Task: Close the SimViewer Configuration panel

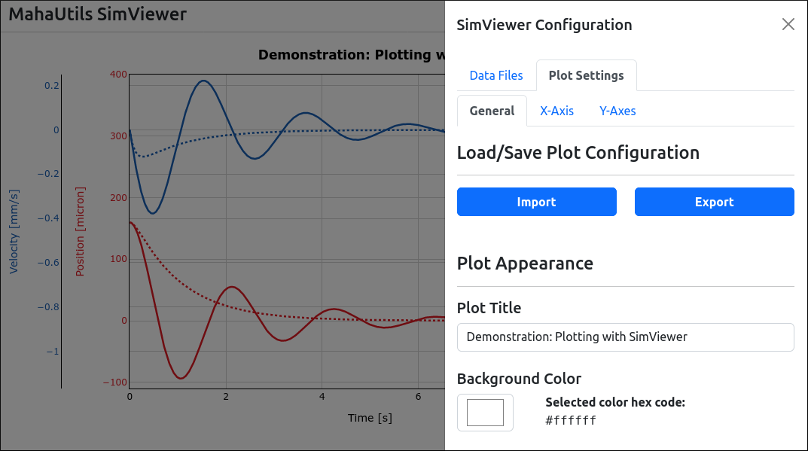Action: [x=788, y=24]
